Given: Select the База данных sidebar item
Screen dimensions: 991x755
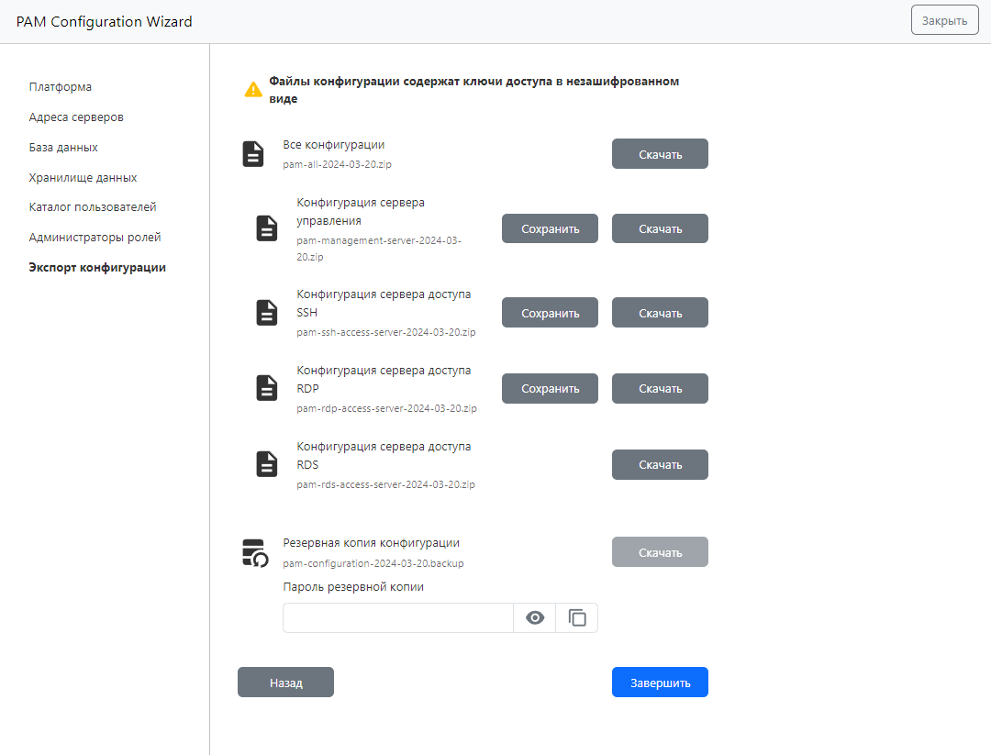Looking at the screenshot, I should pyautogui.click(x=63, y=148).
